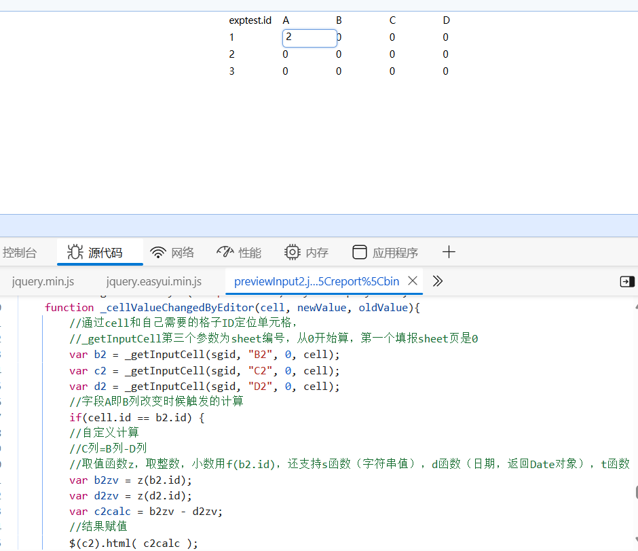
Task: Click column C cell in row 3
Action: pos(392,71)
